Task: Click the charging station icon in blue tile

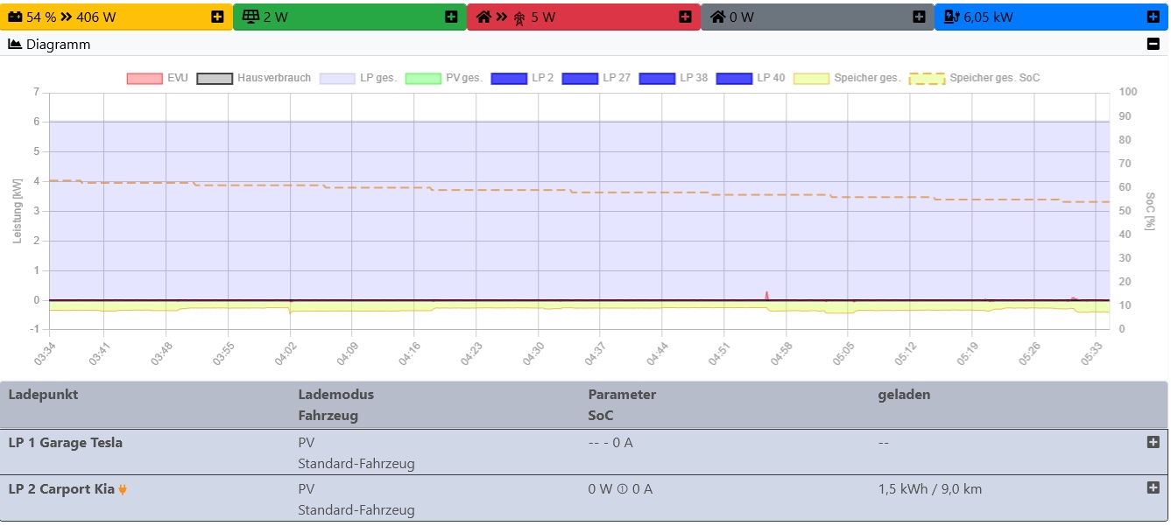Action: [951, 17]
